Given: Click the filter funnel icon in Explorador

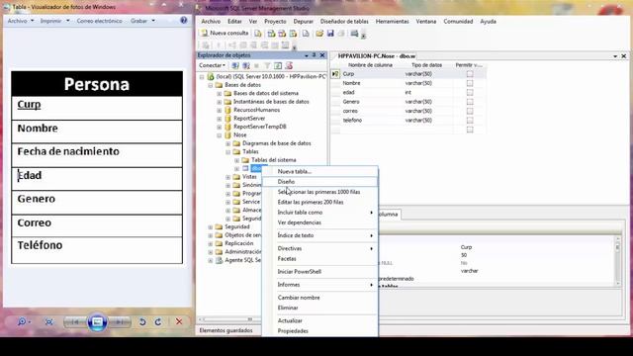Looking at the screenshot, I should coord(267,65).
